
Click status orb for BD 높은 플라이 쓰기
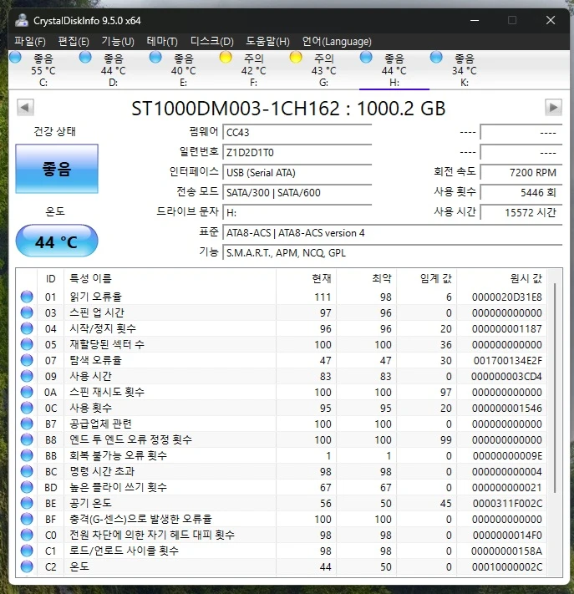pyautogui.click(x=27, y=488)
